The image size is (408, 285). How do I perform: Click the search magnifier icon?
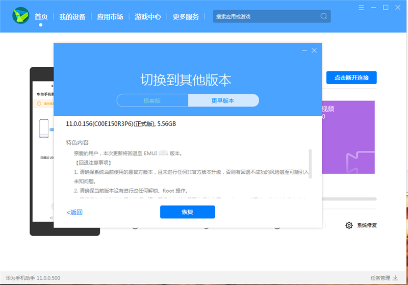click(323, 16)
